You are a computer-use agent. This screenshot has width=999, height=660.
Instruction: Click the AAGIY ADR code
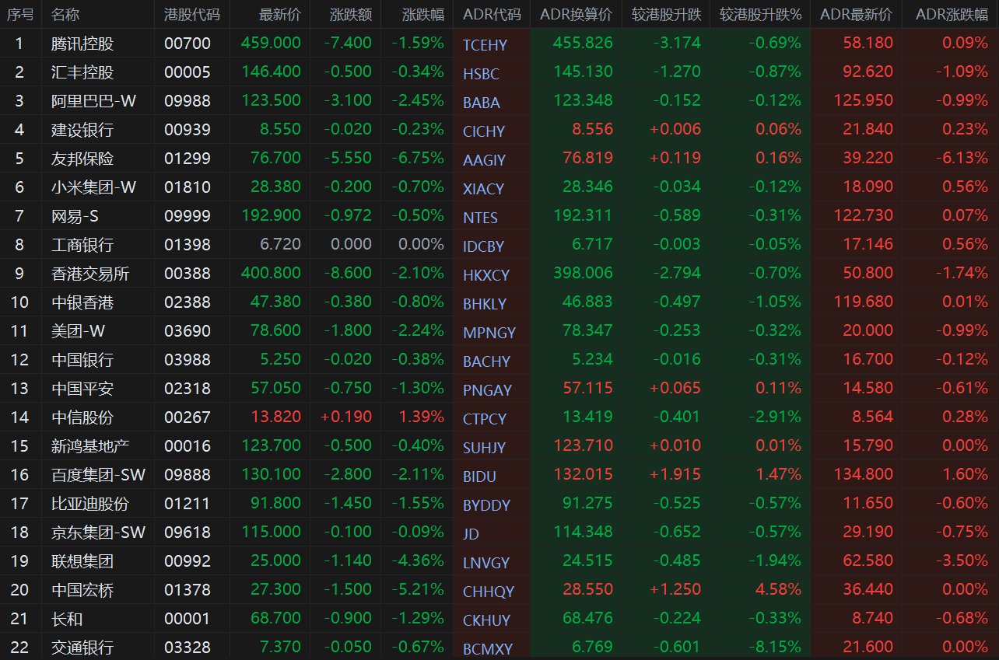pos(484,160)
